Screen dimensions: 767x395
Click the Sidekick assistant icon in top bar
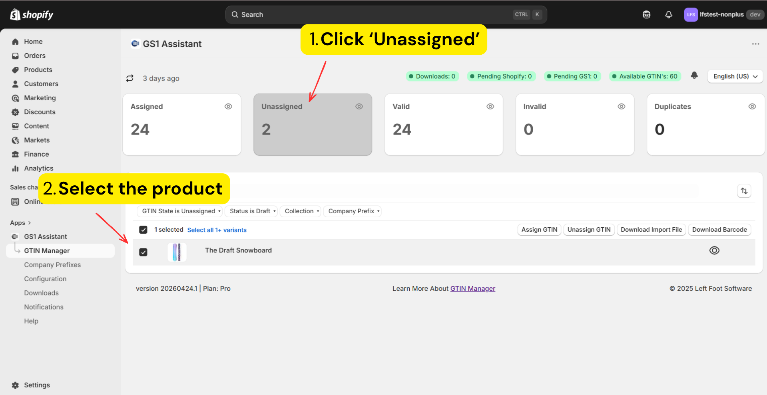(647, 15)
